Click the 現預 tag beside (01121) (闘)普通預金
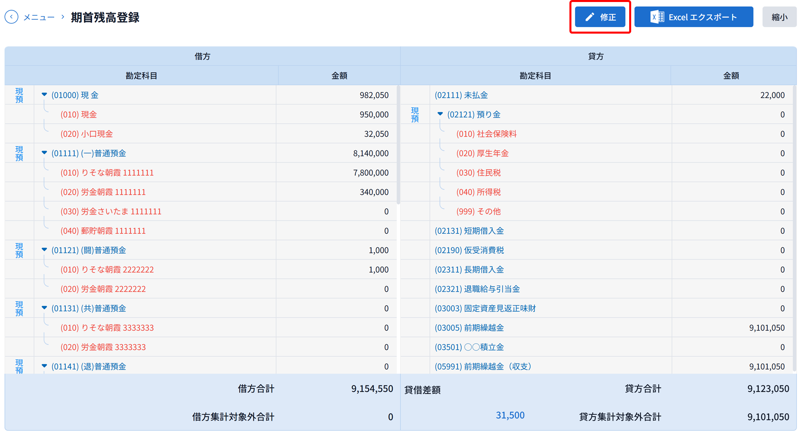This screenshot has width=802, height=437. (x=19, y=250)
